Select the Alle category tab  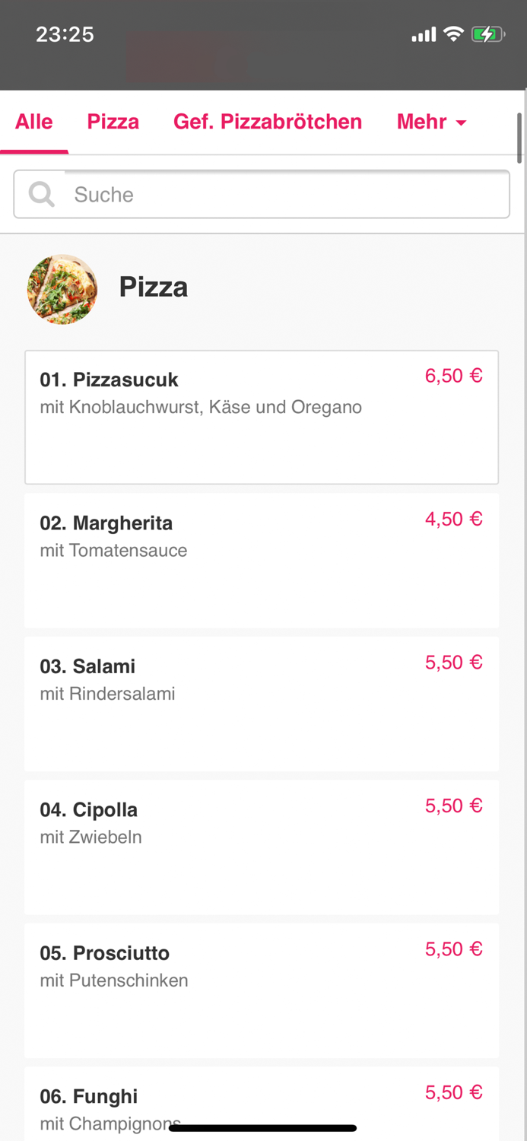33,122
